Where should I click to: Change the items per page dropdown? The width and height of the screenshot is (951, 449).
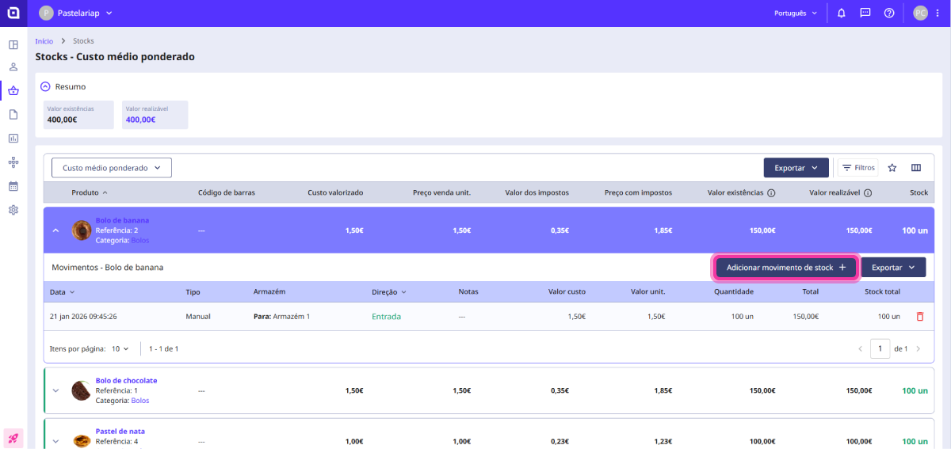click(120, 348)
